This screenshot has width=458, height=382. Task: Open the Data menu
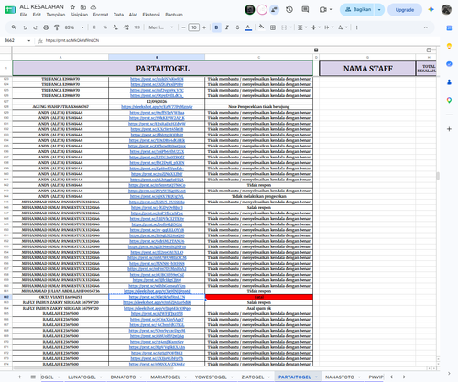coord(118,15)
